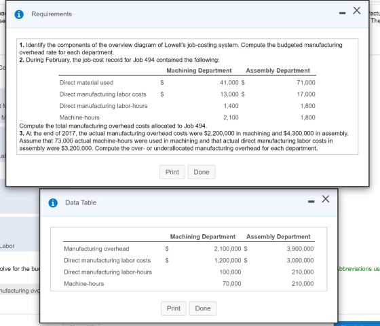Click the green abbreviations link text
The width and height of the screenshot is (380, 326).
pos(359,269)
